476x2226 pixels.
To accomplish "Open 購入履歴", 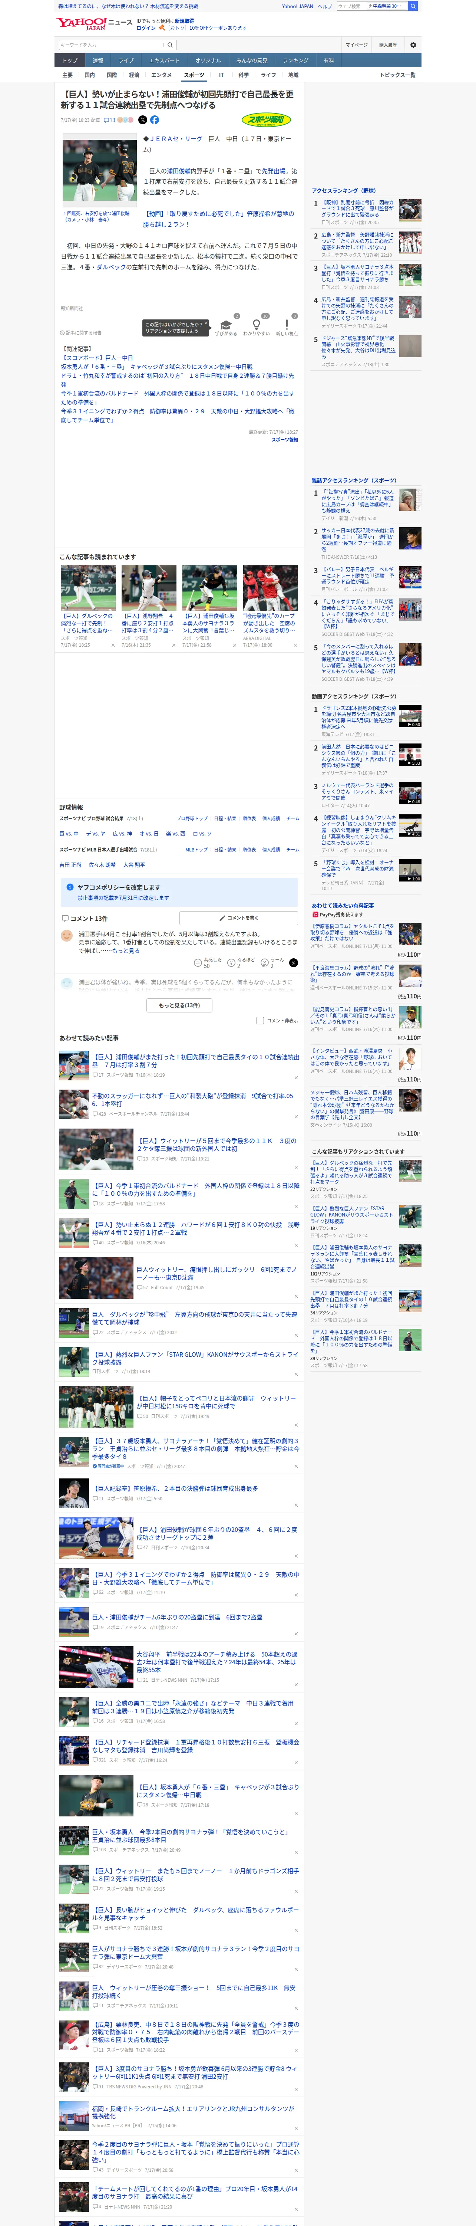I will [x=388, y=45].
